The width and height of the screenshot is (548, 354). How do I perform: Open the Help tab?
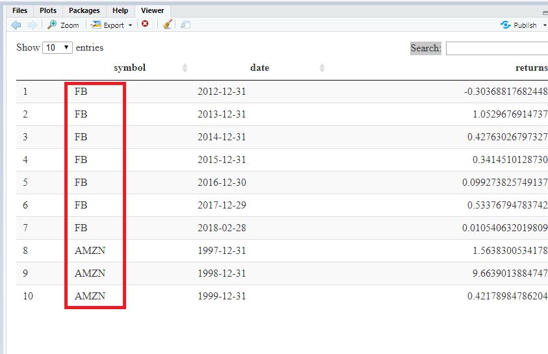pyautogui.click(x=120, y=10)
